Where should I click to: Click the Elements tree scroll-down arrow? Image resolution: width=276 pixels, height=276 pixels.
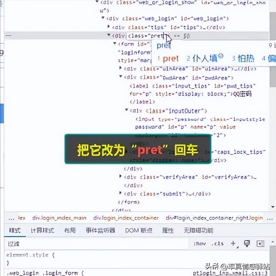tap(273, 207)
